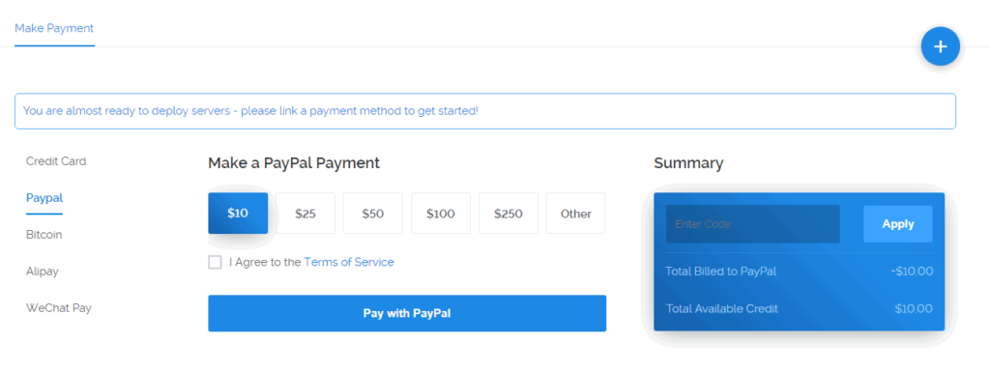Pick the $50 amount option
The width and height of the screenshot is (990, 373).
[373, 214]
